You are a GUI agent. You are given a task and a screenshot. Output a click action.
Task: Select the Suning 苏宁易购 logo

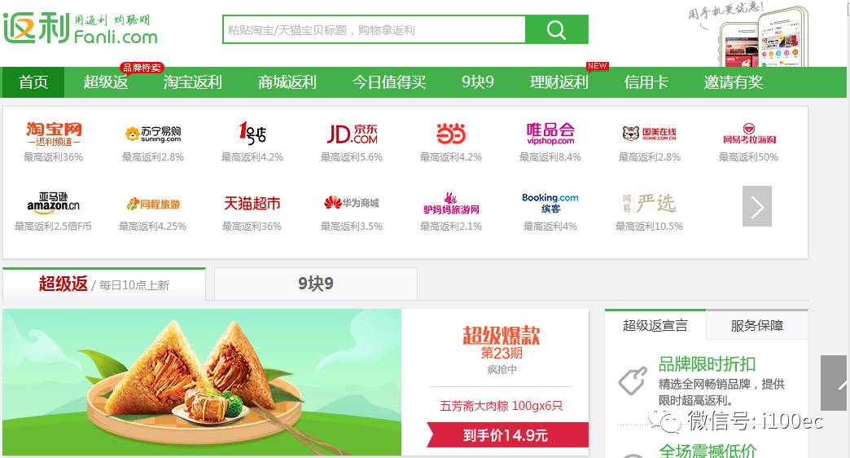153,134
